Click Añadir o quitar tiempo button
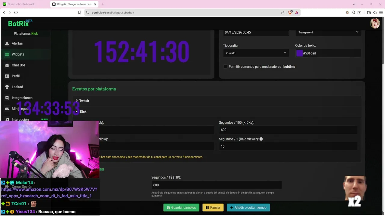This screenshot has width=385, height=216. pos(248,208)
